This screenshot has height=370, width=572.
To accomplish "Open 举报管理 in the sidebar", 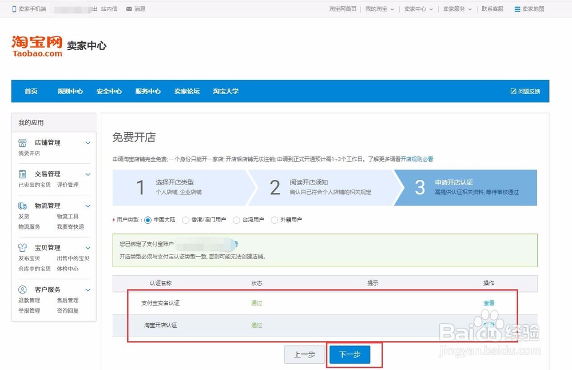I will (29, 311).
